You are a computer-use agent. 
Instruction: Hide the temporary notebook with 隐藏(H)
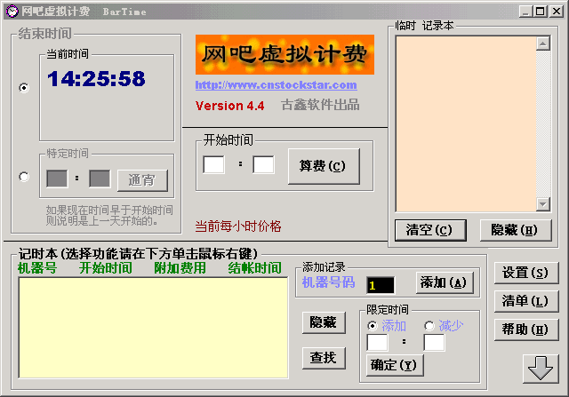tap(516, 230)
